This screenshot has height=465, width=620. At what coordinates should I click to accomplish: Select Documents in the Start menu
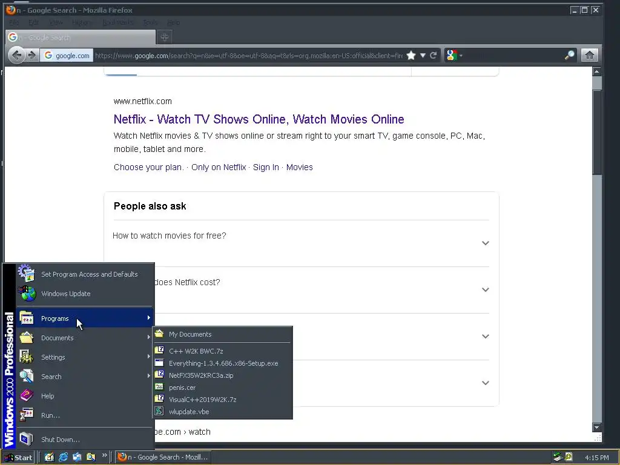click(x=85, y=338)
